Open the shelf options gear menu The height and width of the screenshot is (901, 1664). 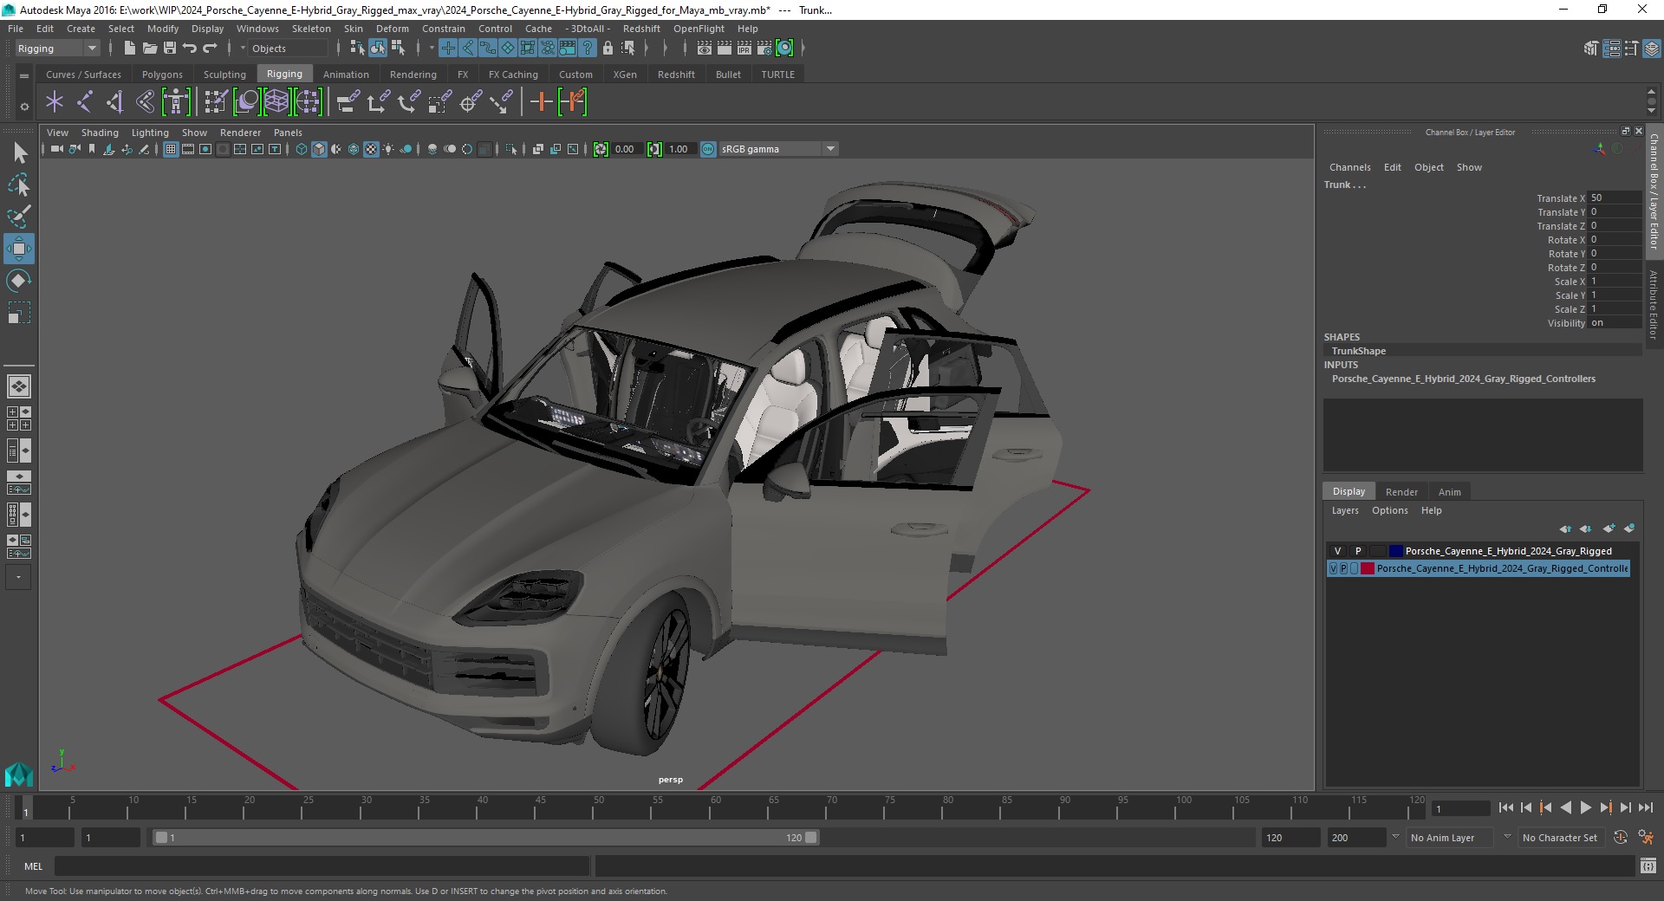pos(24,107)
